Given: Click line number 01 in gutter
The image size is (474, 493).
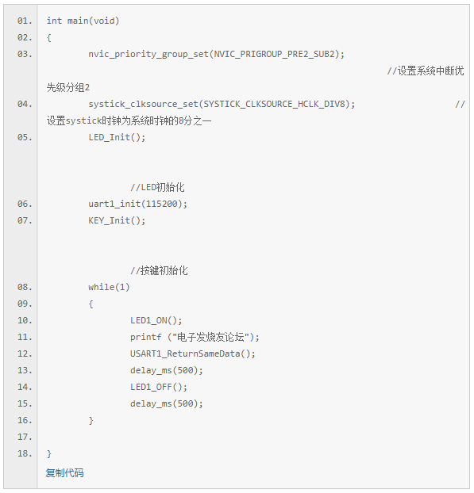Looking at the screenshot, I should pyautogui.click(x=25, y=21).
